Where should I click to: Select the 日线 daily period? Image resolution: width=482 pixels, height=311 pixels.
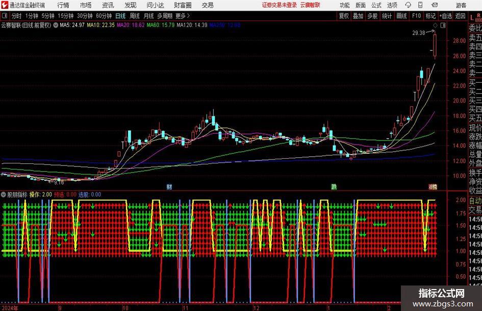120,16
